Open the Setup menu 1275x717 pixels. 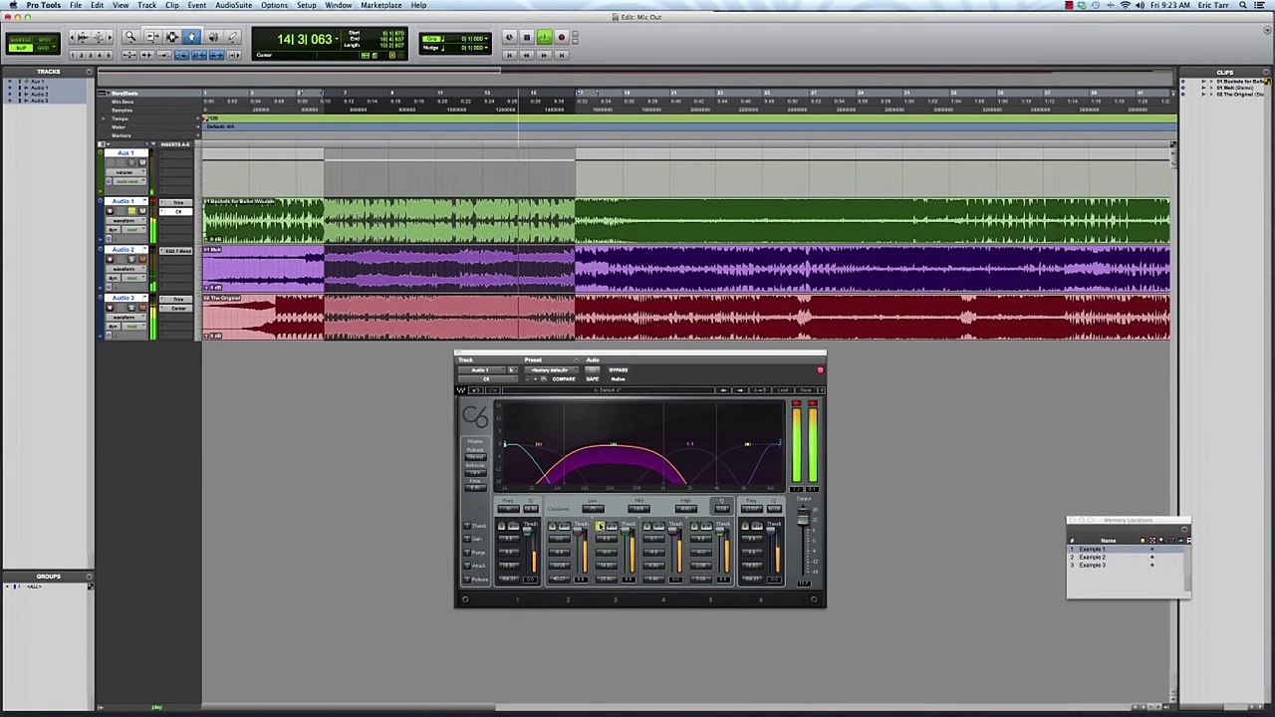tap(307, 5)
